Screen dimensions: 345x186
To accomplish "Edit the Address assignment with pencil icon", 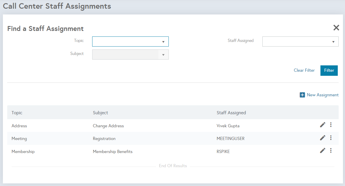I will pyautogui.click(x=322, y=125).
